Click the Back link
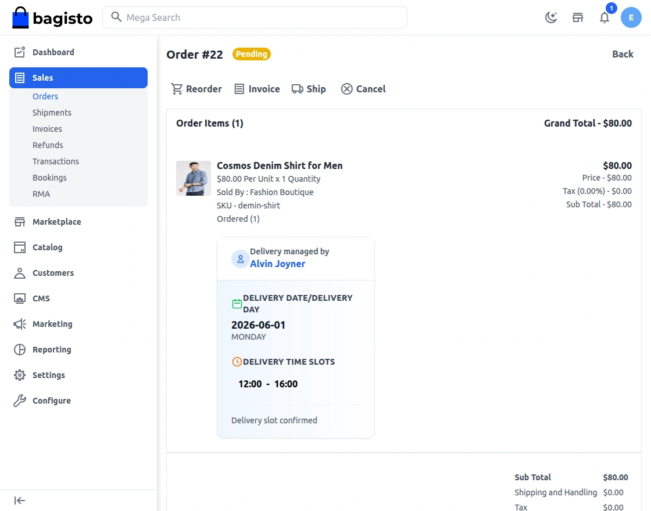This screenshot has height=511, width=651. tap(623, 54)
